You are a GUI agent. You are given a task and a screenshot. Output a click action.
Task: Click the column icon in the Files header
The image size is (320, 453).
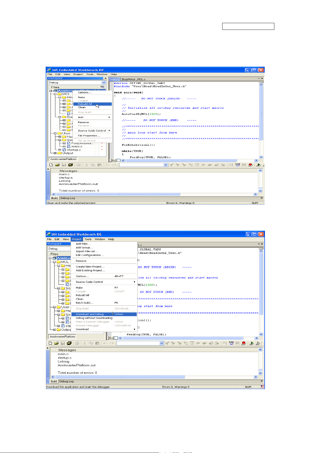pyautogui.click(x=102, y=87)
